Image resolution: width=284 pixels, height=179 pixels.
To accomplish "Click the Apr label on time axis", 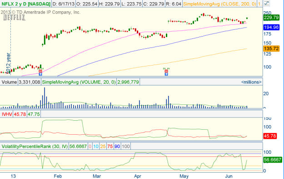I will click(x=138, y=176).
